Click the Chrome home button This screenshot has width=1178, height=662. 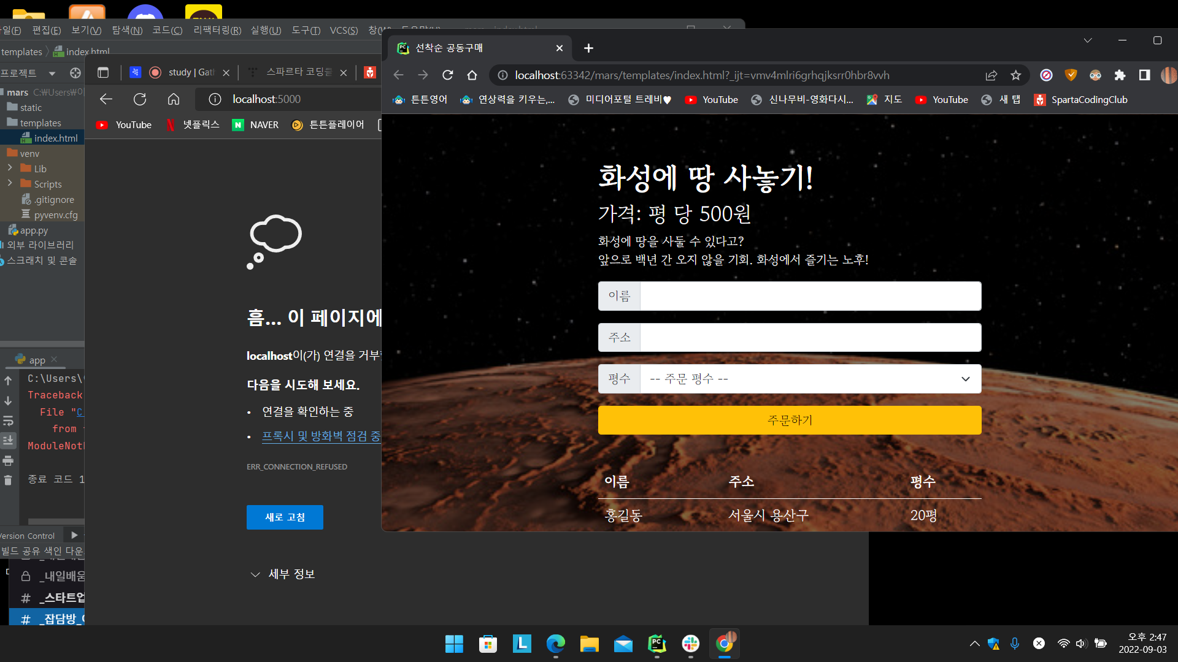(x=472, y=75)
